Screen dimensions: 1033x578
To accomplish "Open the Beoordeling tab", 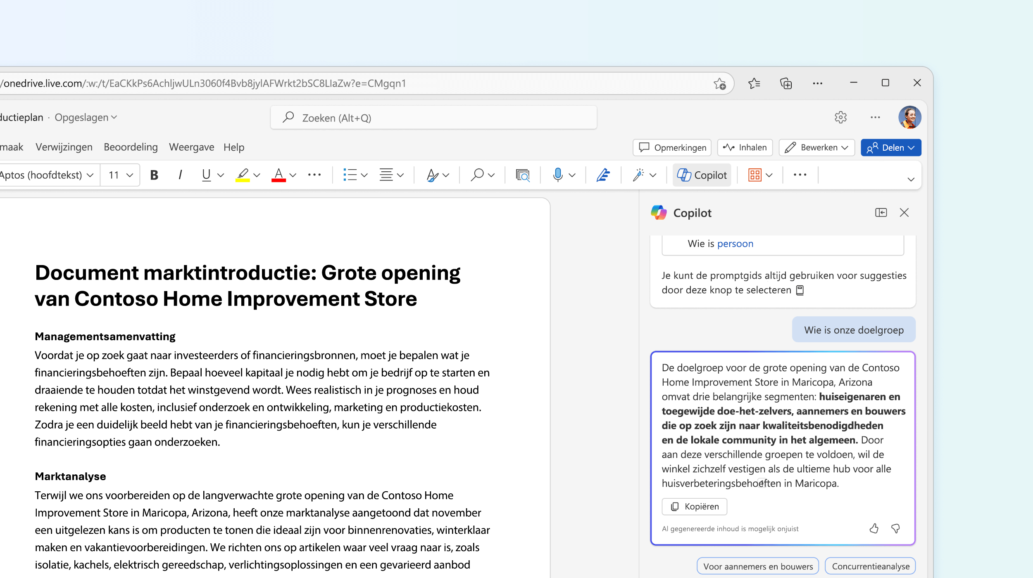I will coord(131,147).
